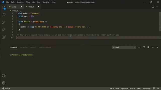This screenshot has height=90, width=161.
Task: Click the comment on line 9
Action: click(68, 35)
